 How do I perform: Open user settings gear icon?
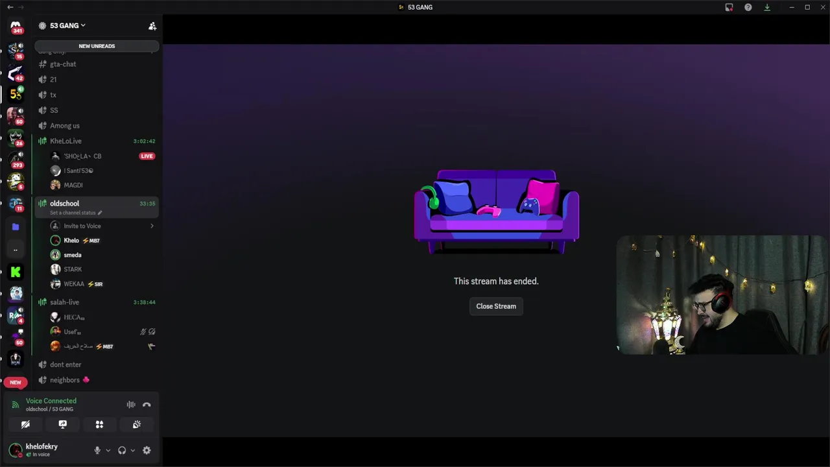tap(147, 450)
